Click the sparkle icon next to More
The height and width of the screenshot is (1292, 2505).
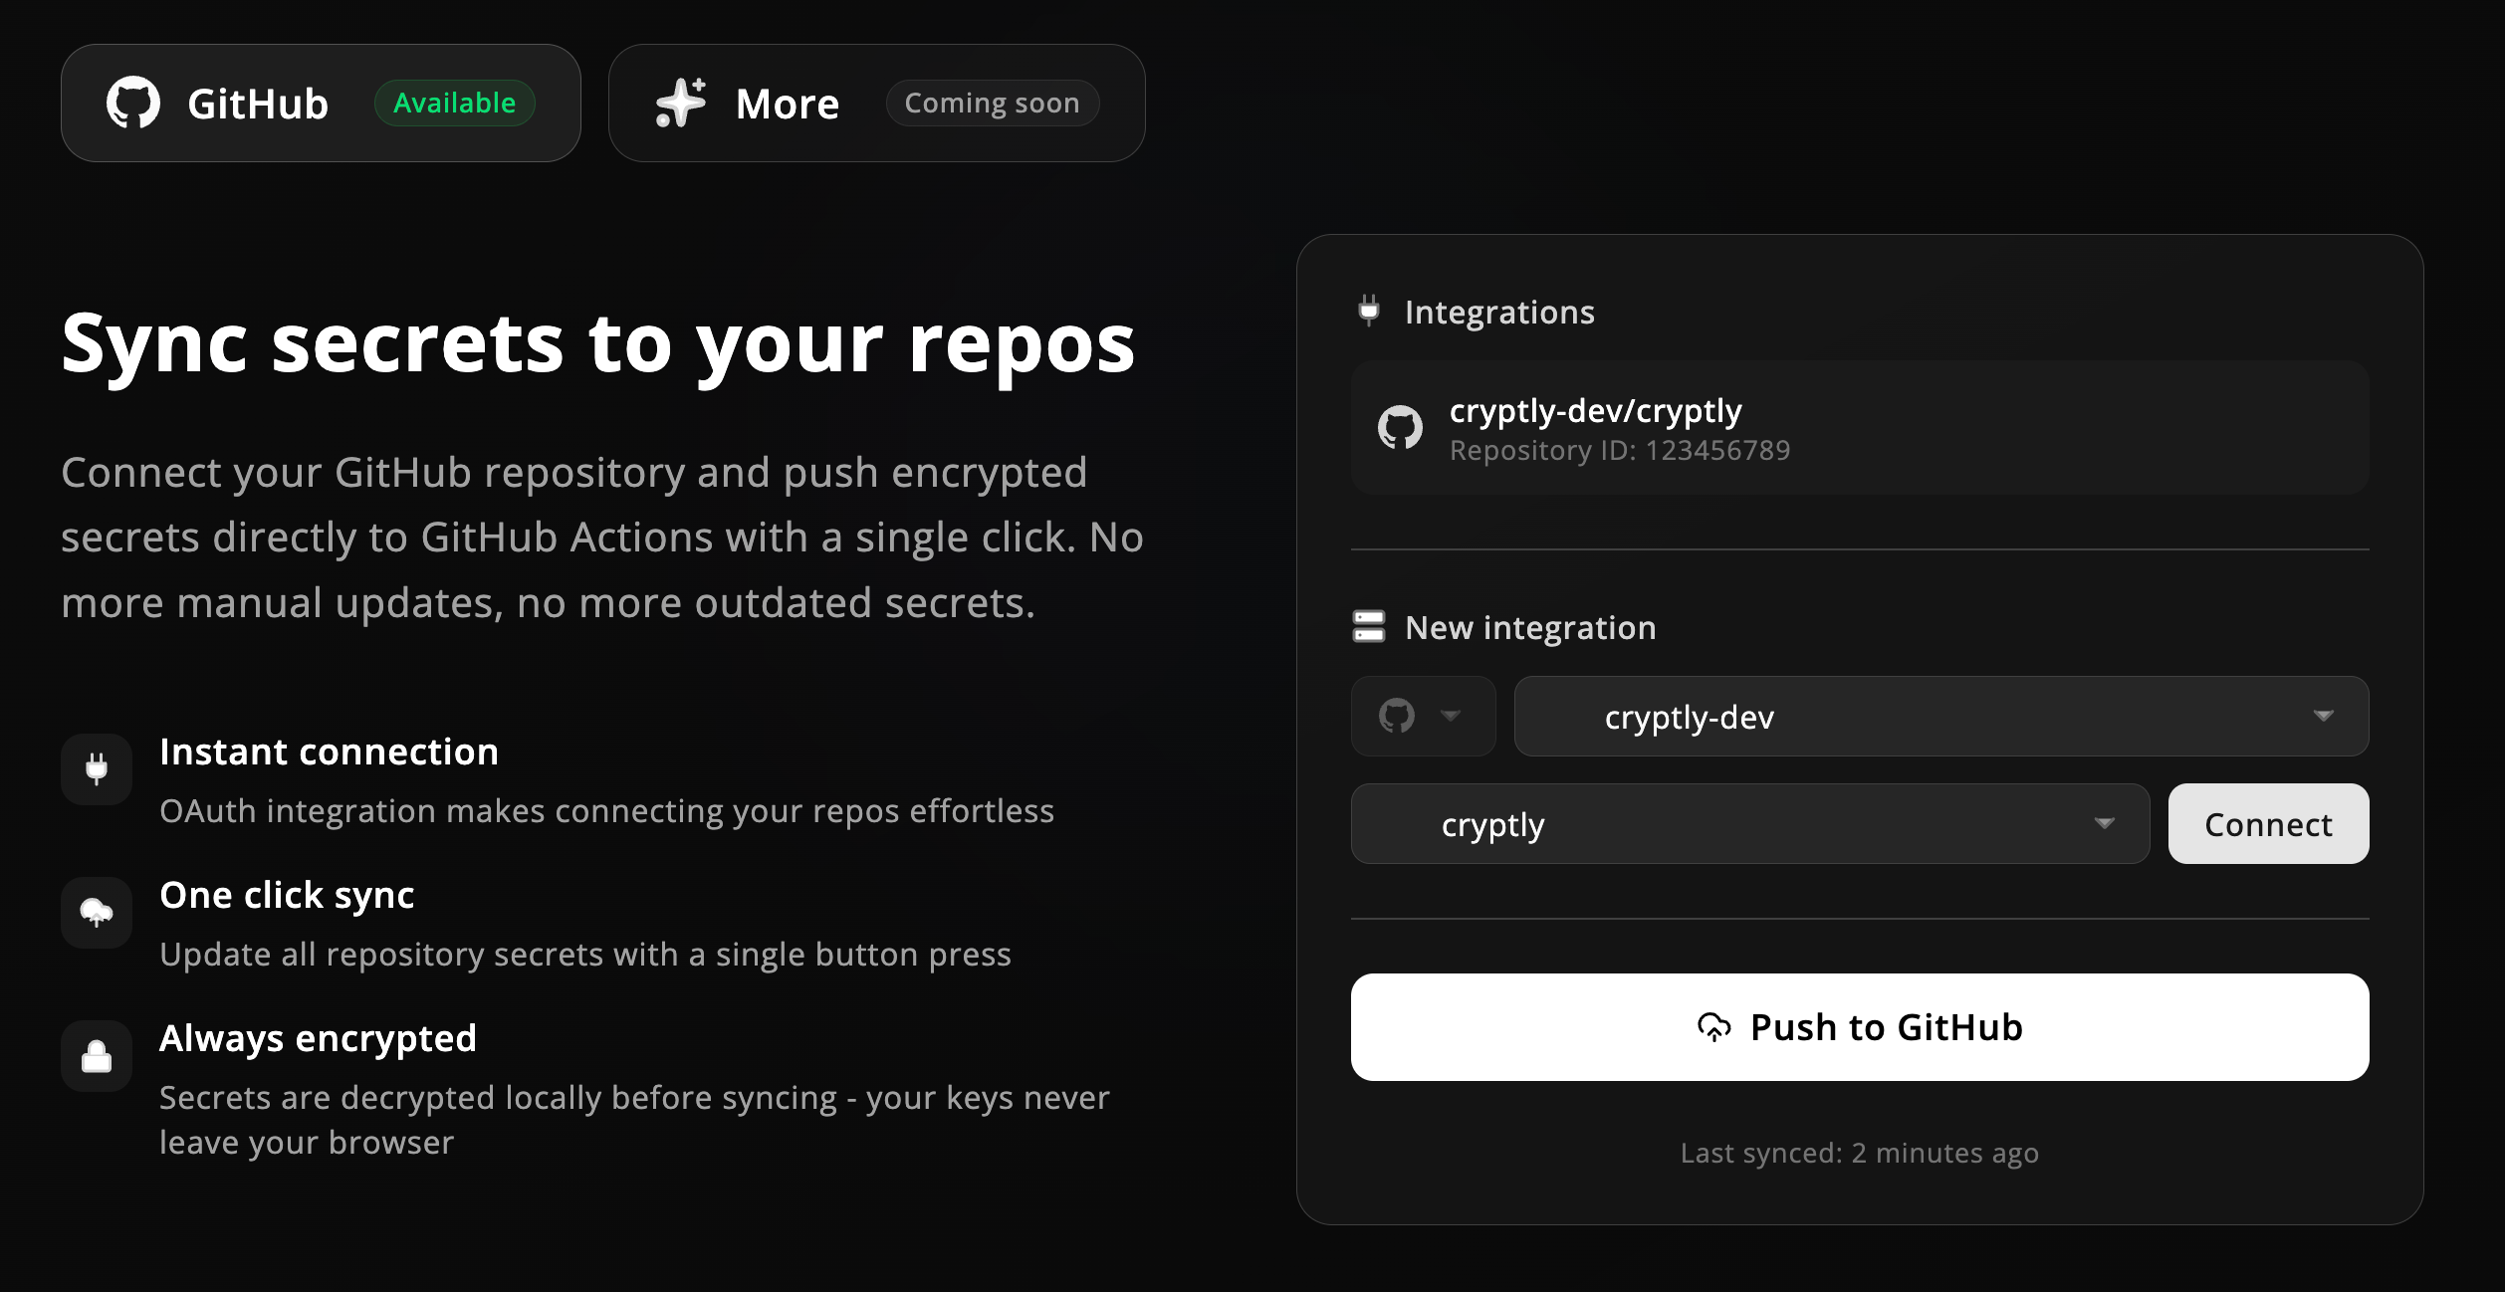(681, 103)
